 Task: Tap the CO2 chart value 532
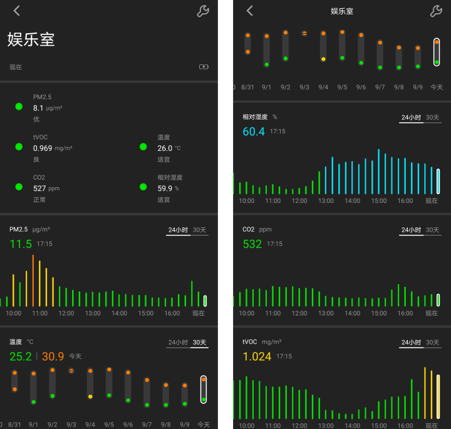252,244
